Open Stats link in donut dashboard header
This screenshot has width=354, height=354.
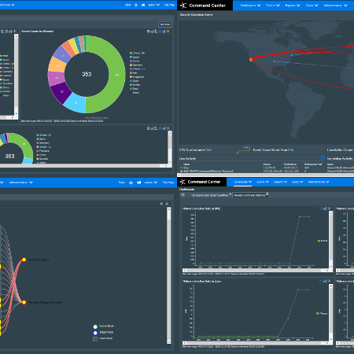127,5
